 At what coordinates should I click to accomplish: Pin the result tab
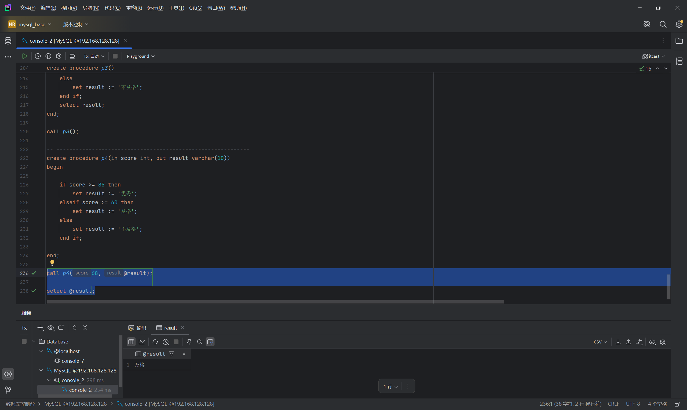pos(189,342)
